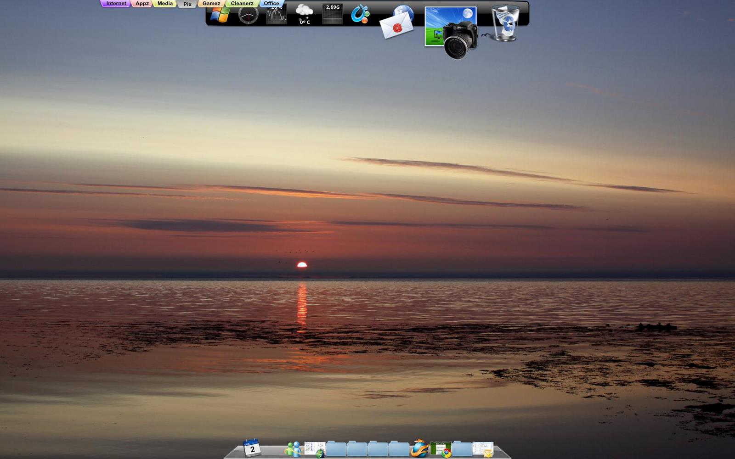Switch to the Appz tab
735x459 pixels.
142,4
